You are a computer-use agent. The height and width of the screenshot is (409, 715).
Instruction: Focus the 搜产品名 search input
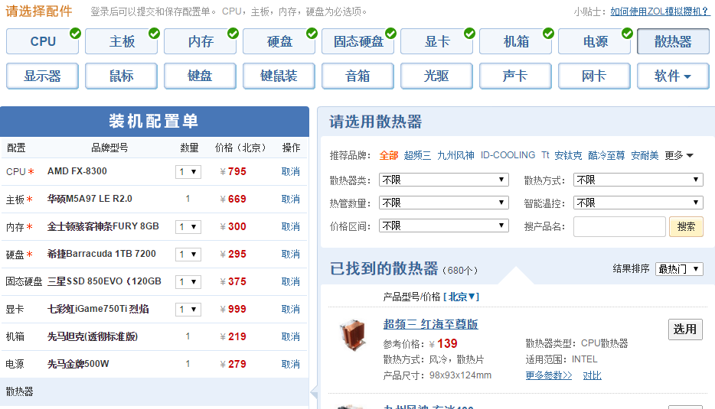[x=620, y=226]
